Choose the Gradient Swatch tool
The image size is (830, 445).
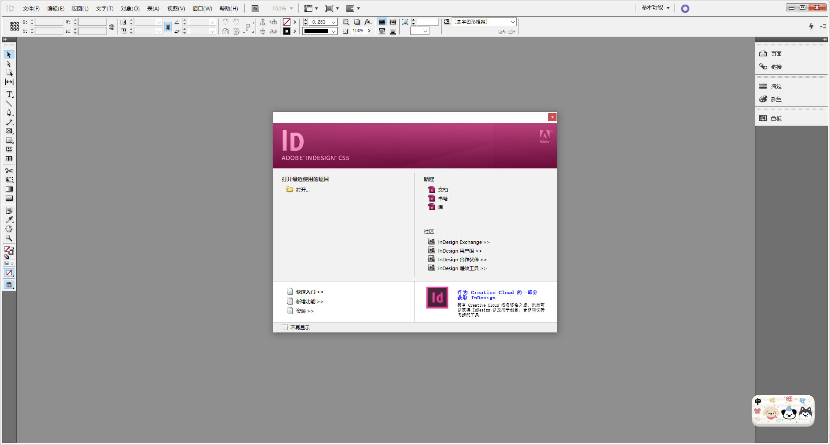[9, 189]
